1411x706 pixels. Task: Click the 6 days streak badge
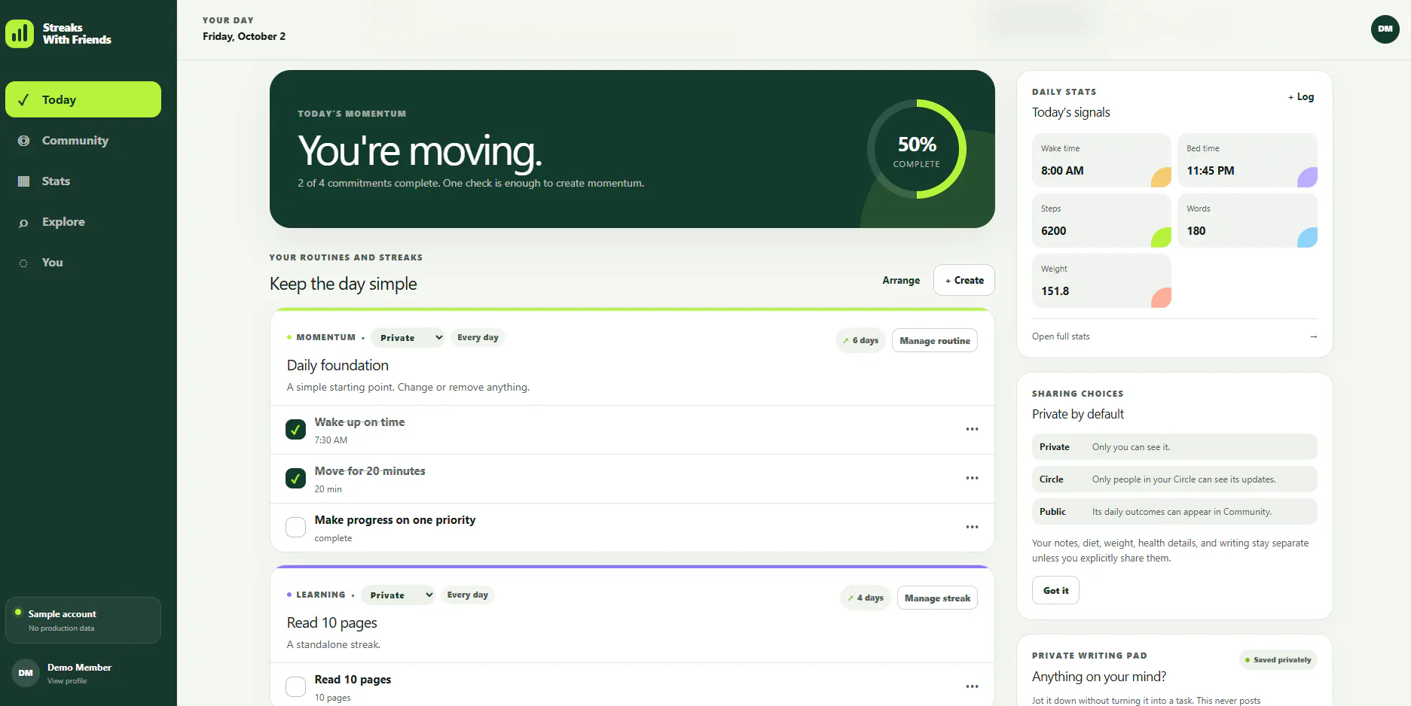pos(860,340)
